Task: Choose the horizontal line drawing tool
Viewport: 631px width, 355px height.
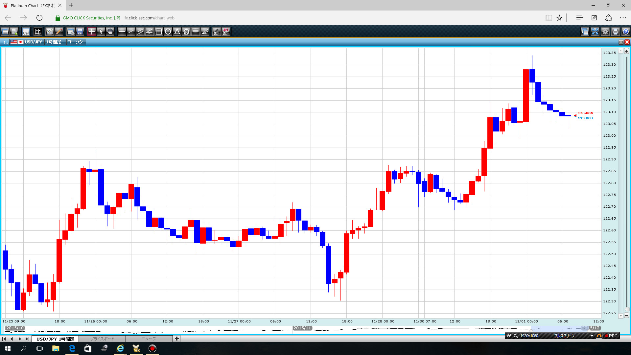Action: pos(122,32)
